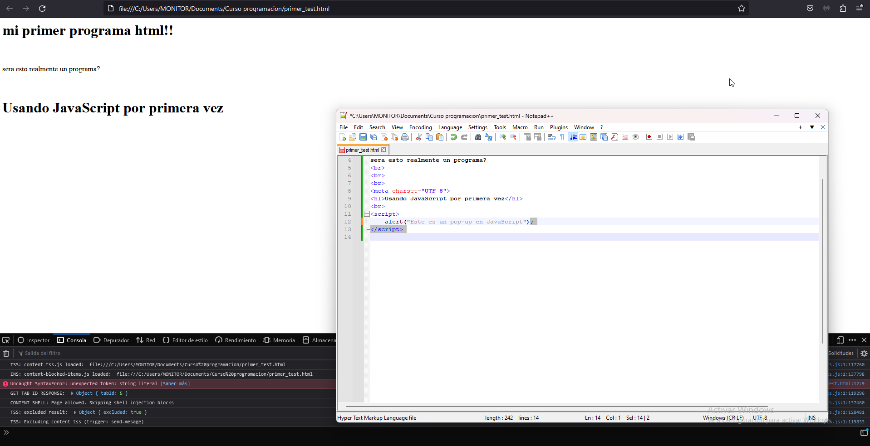Open the black down-arrow beside Notepad++ menu
This screenshot has width=870, height=446.
(812, 127)
